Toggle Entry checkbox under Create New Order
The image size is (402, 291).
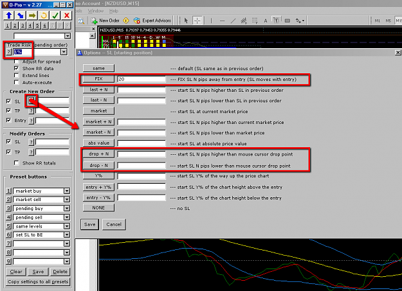pos(9,120)
